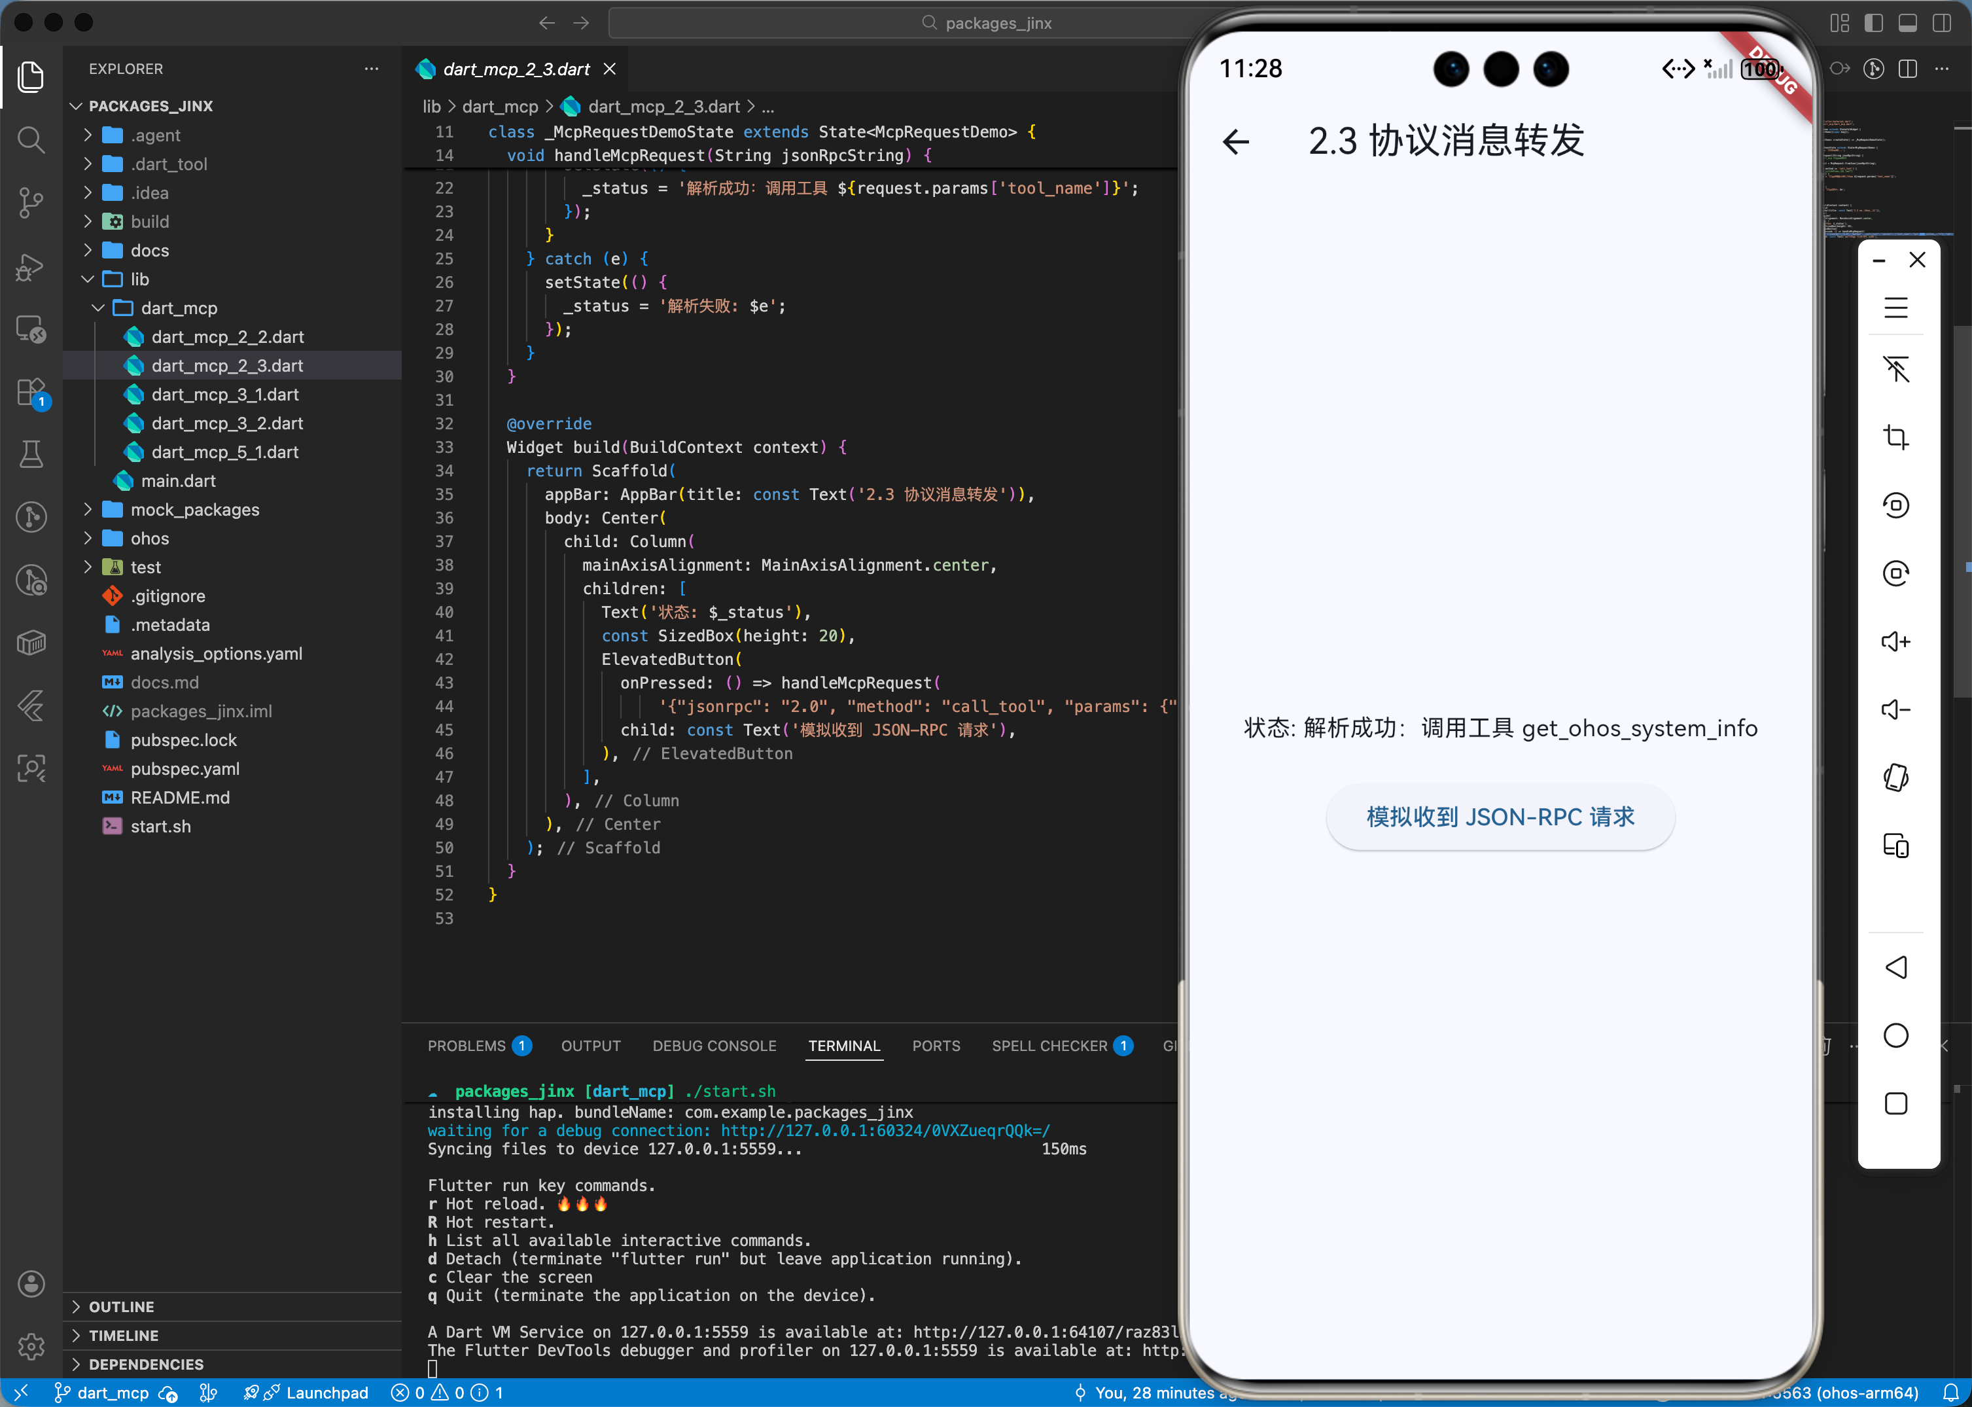Click the debug connection URL link
The width and height of the screenshot is (1972, 1407).
point(884,1131)
